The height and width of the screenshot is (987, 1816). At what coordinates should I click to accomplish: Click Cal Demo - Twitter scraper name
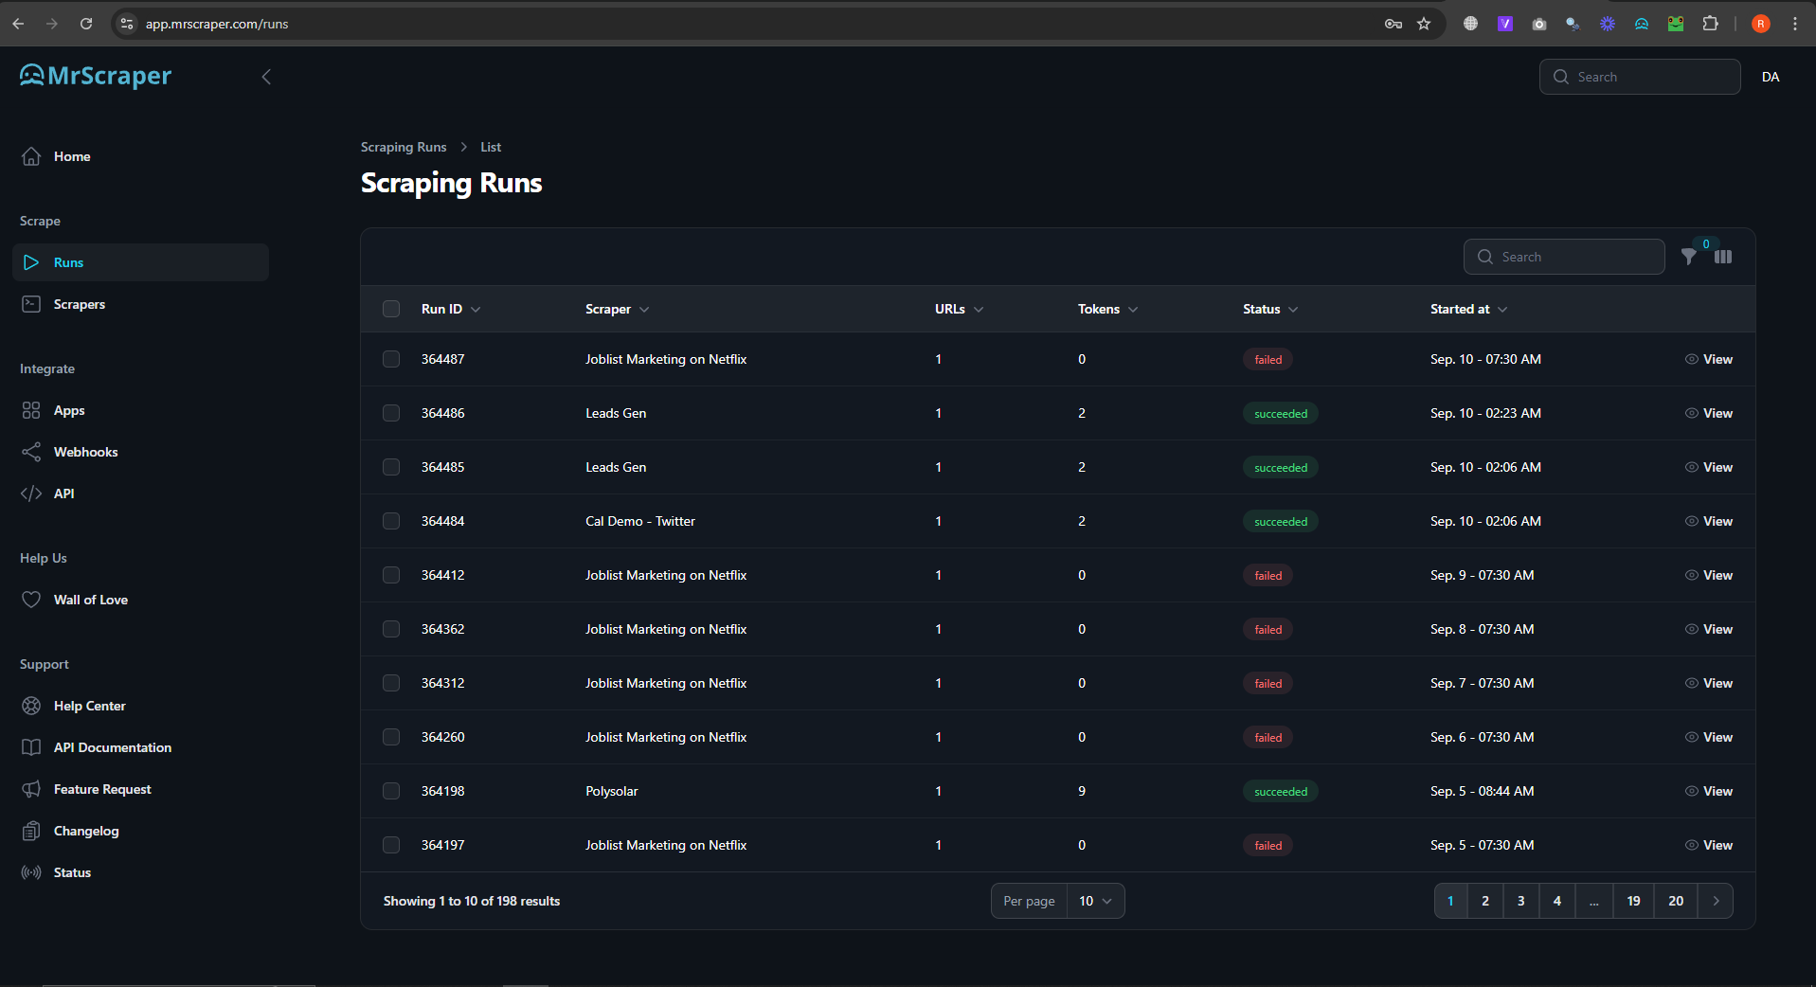click(x=640, y=521)
